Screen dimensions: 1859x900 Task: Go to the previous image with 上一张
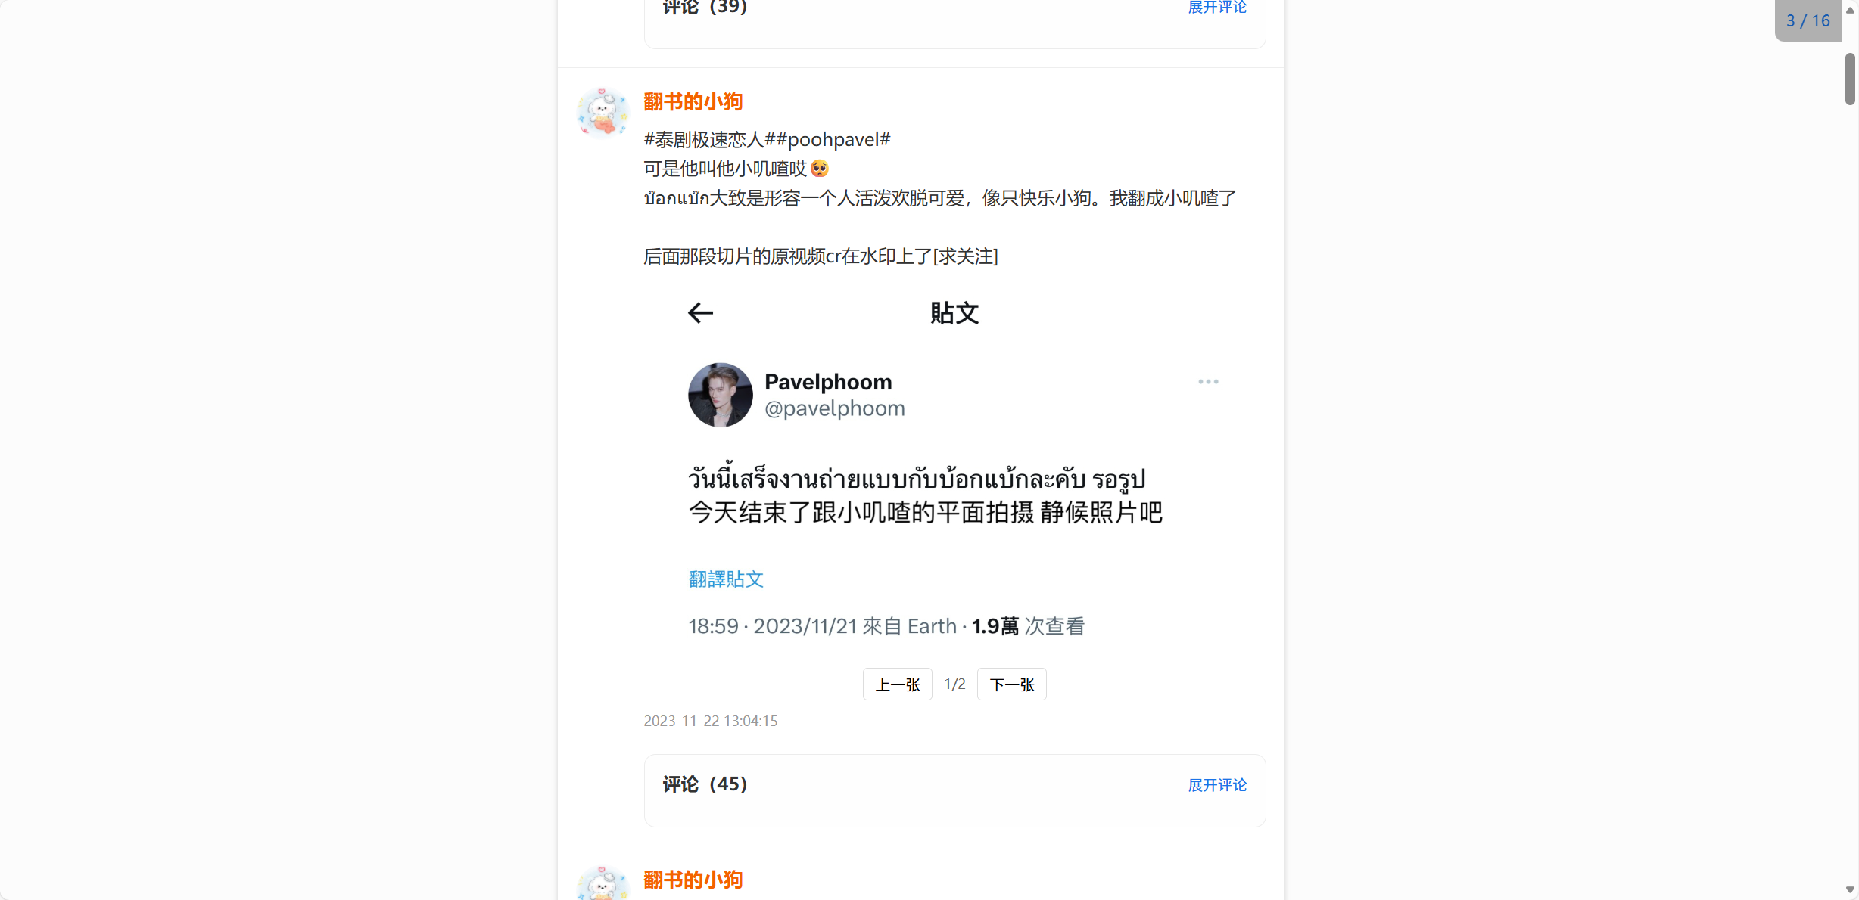tap(897, 684)
